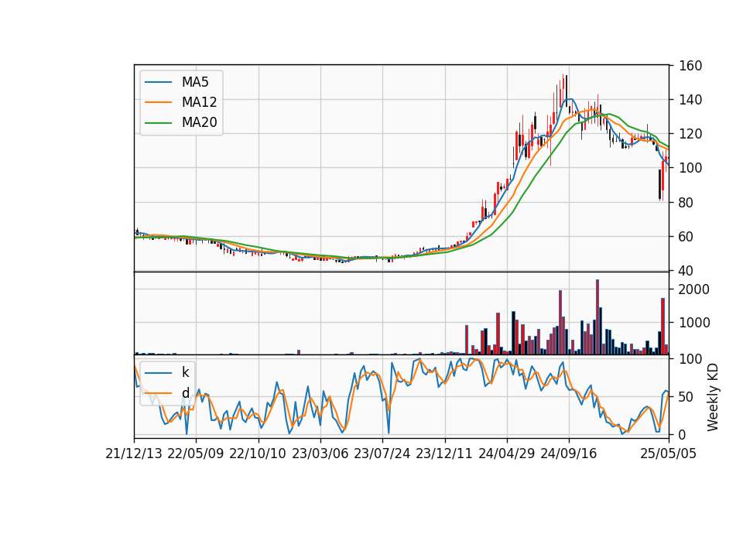Screen dimensions: 743x534
Task: Click the 50 KD axis label
Action: pos(687,397)
